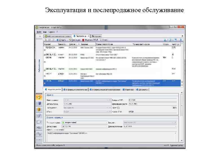
Task: Clear the Ту-214 object field with its X
Action: tap(110, 111)
